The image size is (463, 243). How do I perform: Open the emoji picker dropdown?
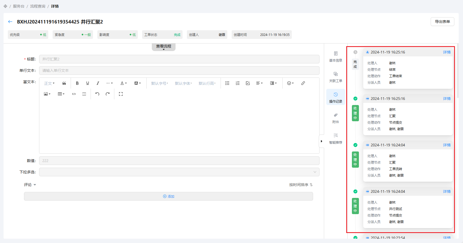(x=290, y=83)
